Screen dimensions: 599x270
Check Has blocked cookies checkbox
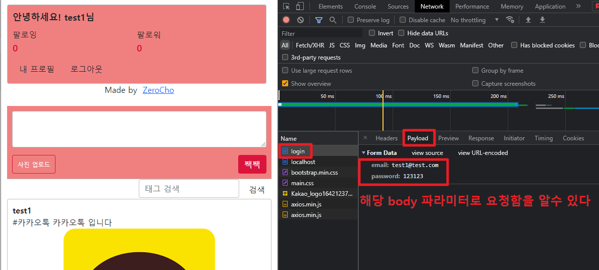(x=514, y=45)
